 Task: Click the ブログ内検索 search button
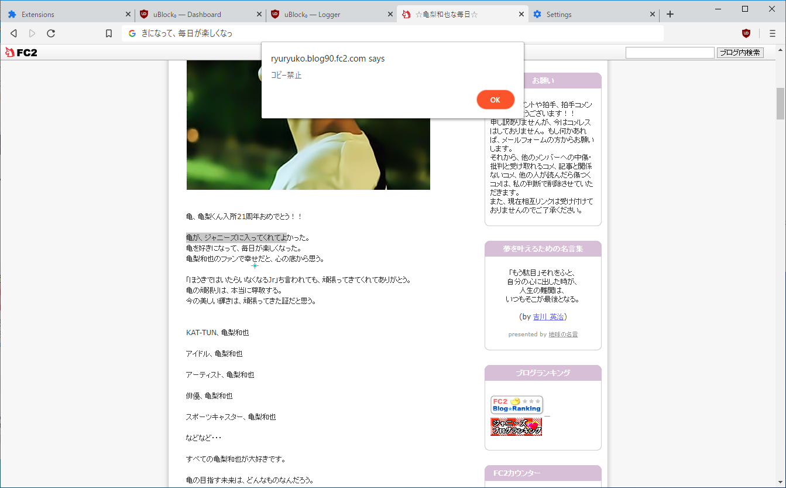740,53
